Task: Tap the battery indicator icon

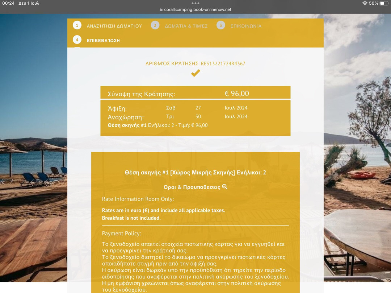Action: pyautogui.click(x=384, y=3)
